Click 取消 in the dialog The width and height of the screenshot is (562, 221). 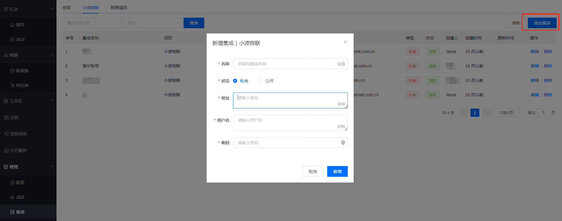pyautogui.click(x=313, y=172)
